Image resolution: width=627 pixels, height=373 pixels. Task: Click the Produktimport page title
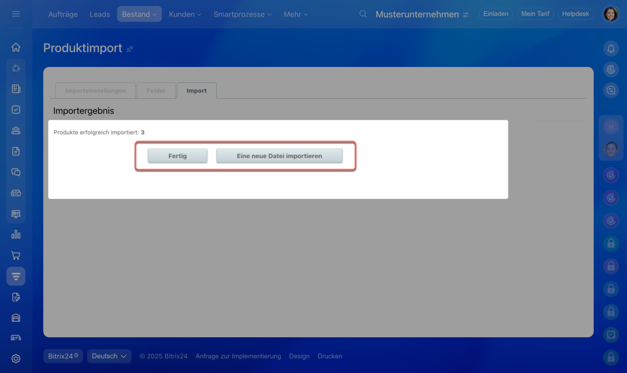tap(83, 48)
